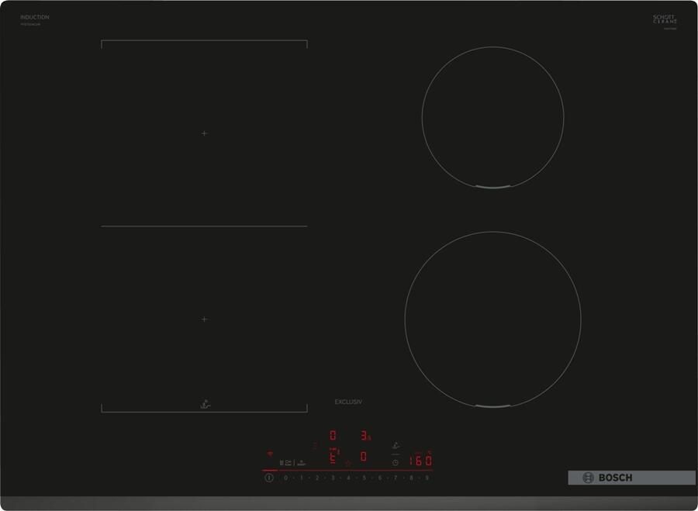
Task: Select the rear left zone display showing 0
Action: click(333, 435)
